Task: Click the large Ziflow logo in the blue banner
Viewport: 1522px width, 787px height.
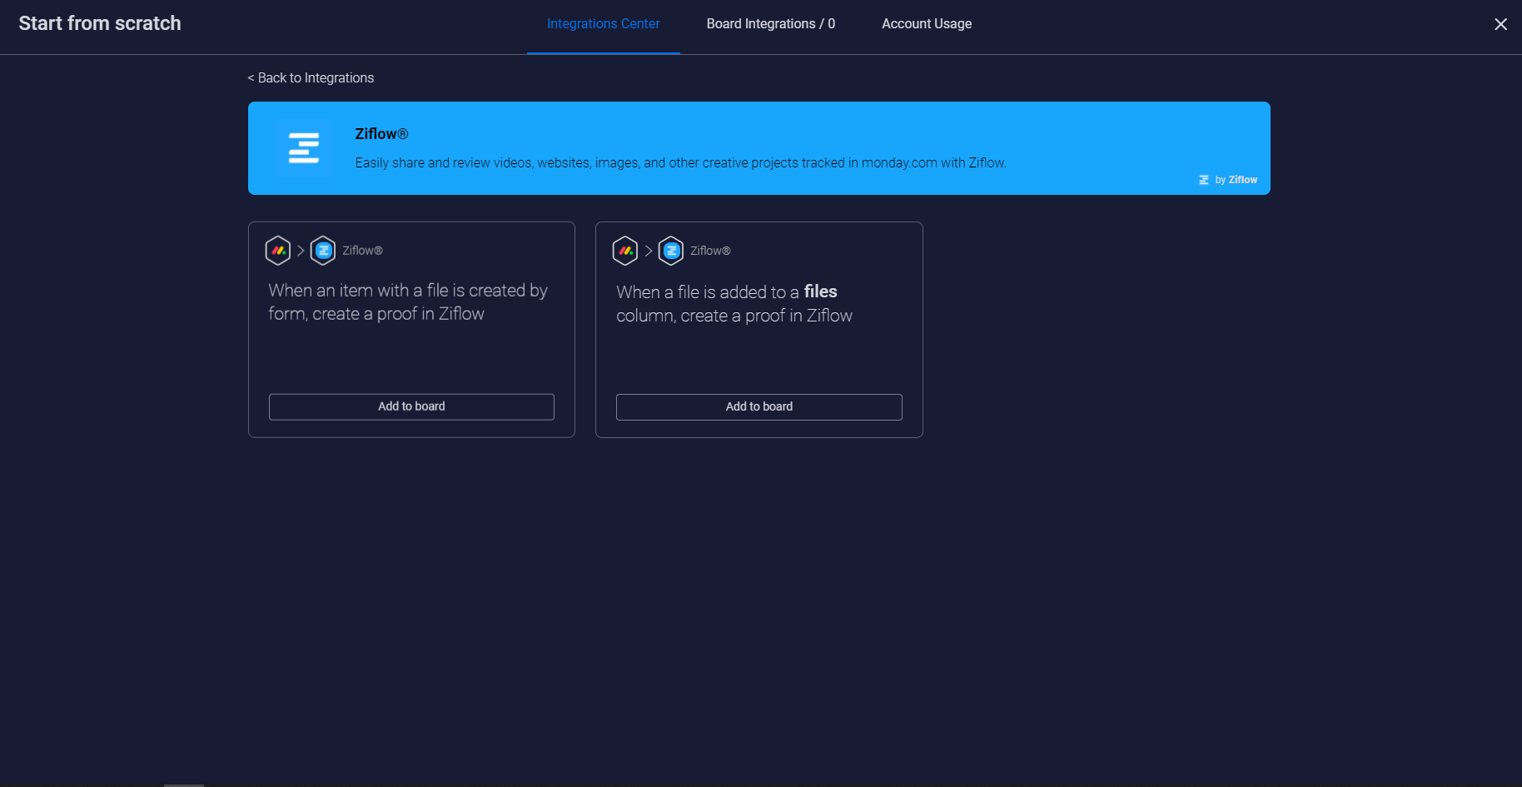Action: tap(304, 148)
